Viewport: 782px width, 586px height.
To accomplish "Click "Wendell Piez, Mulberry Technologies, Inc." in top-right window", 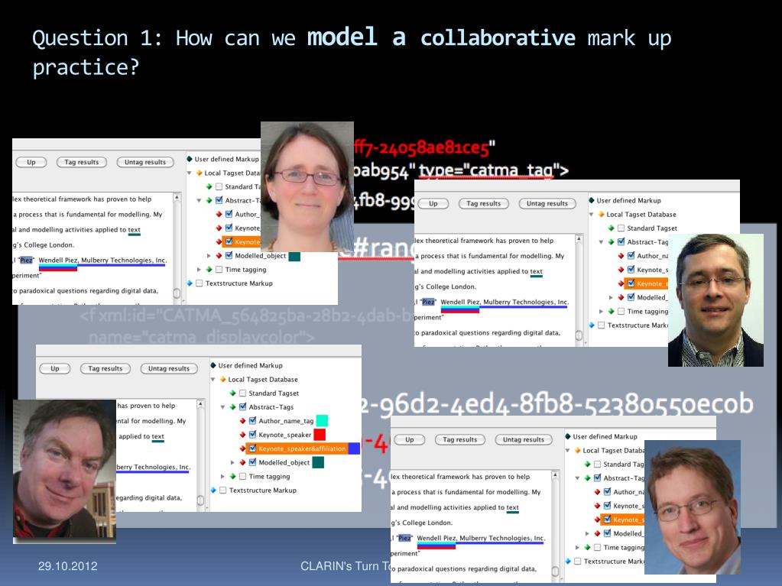I will (x=505, y=302).
